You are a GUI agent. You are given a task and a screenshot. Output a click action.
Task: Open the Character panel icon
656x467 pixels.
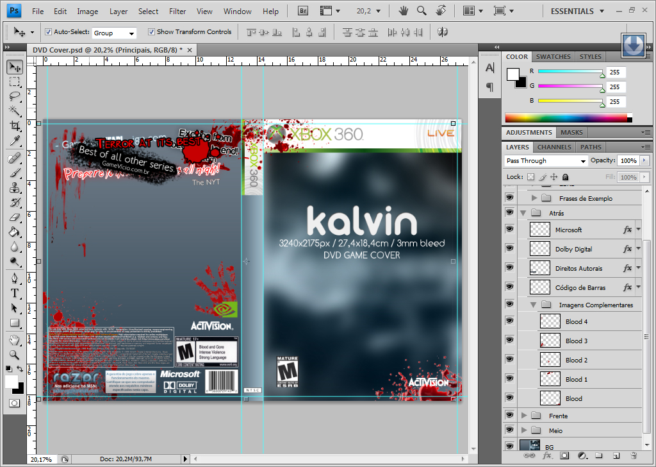point(490,68)
